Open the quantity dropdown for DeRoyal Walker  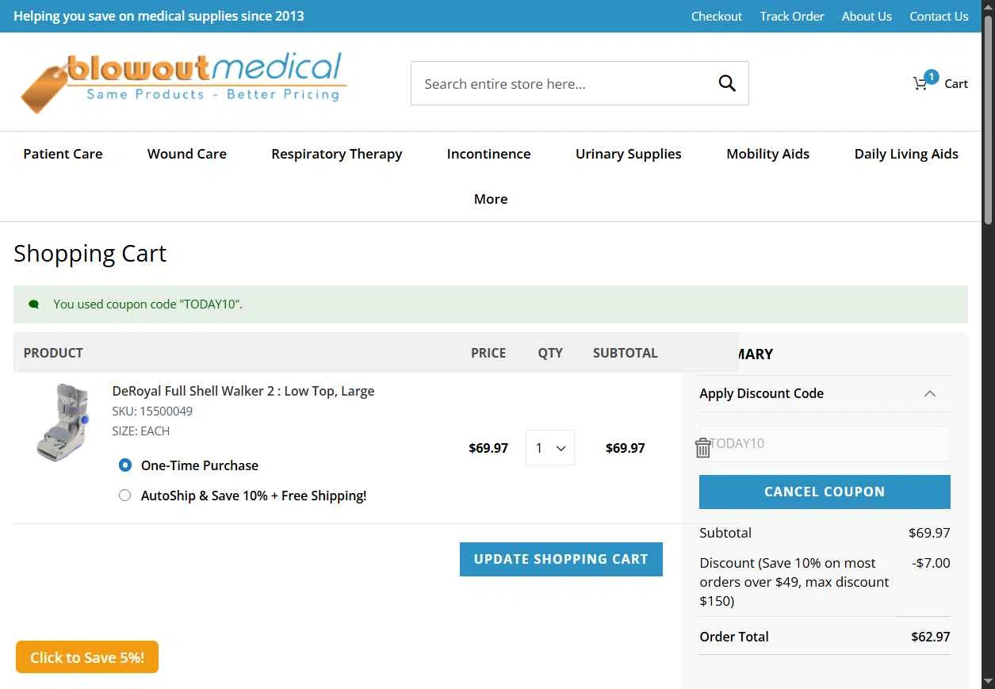tap(550, 448)
